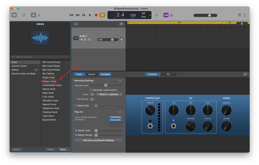Collapse the Recording Settings section
Screen dimensions: 259x165
(120, 81)
